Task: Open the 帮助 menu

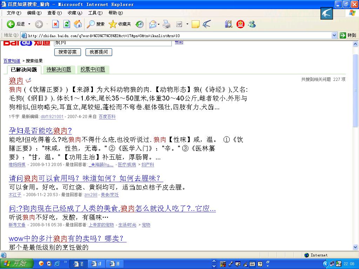Action: 116,13
